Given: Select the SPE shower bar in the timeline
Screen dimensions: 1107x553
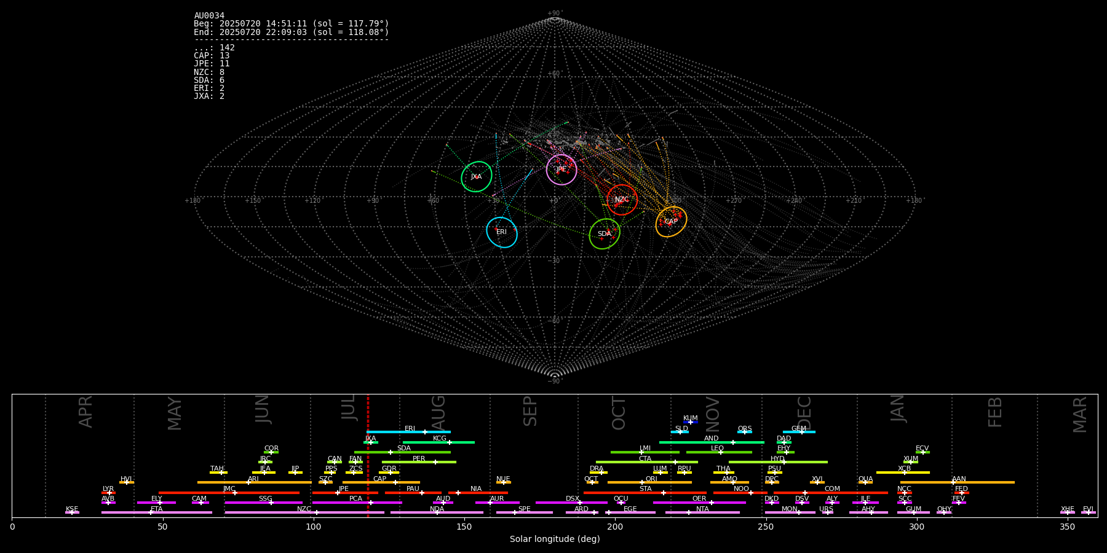Looking at the screenshot, I should pyautogui.click(x=525, y=512).
